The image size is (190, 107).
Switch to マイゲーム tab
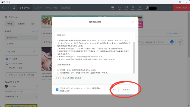coord(25,8)
